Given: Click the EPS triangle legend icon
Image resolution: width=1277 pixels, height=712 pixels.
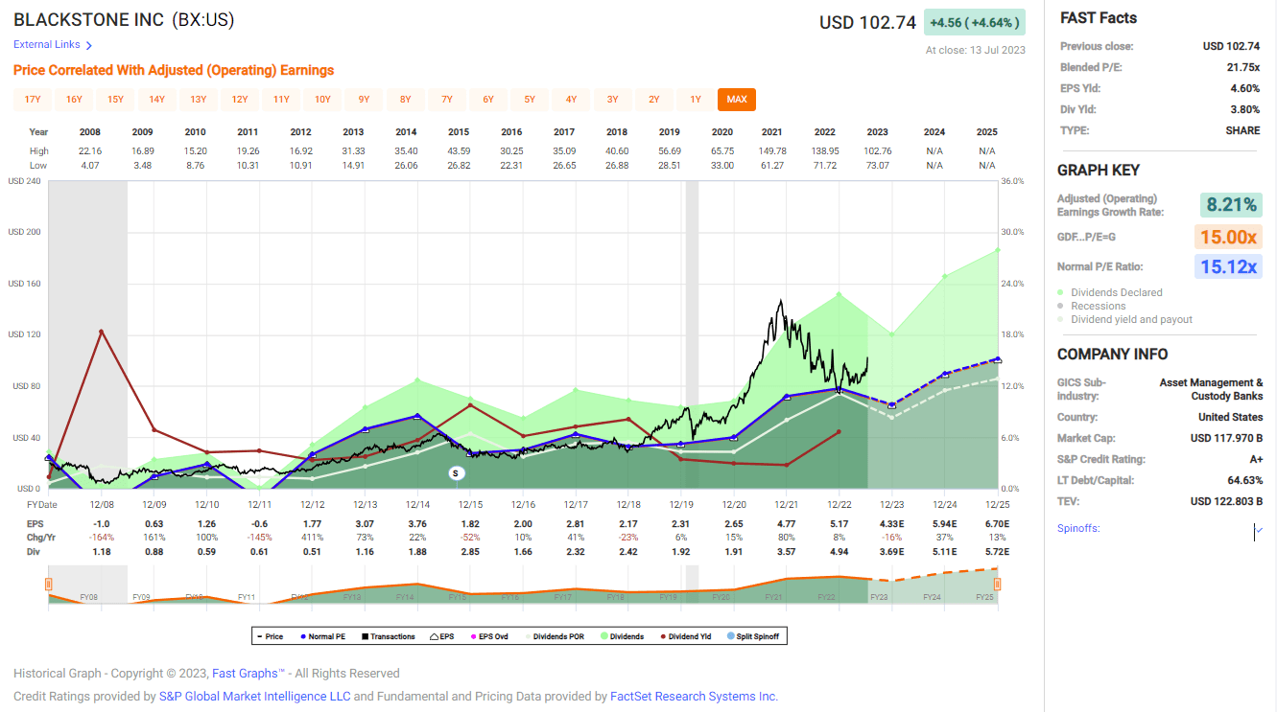Looking at the screenshot, I should (x=435, y=635).
